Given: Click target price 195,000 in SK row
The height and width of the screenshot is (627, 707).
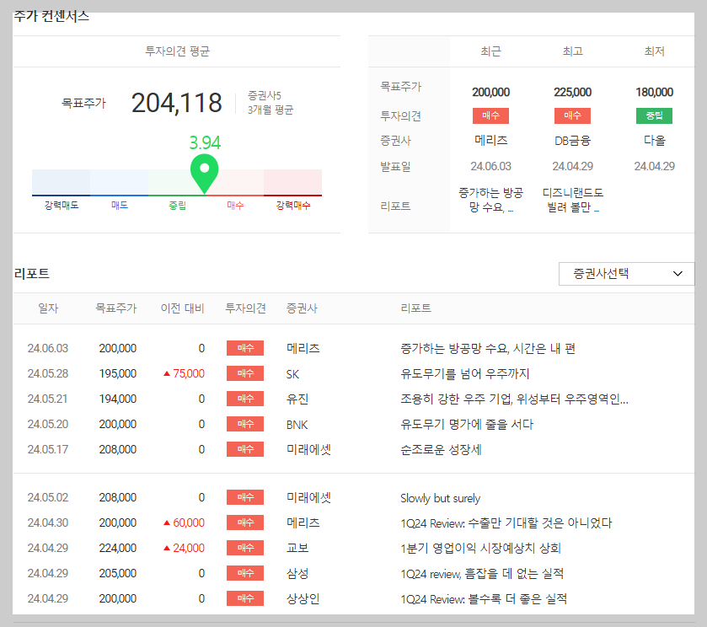Looking at the screenshot, I should 118,373.
